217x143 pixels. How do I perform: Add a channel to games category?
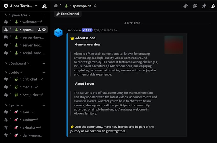click(x=44, y=105)
